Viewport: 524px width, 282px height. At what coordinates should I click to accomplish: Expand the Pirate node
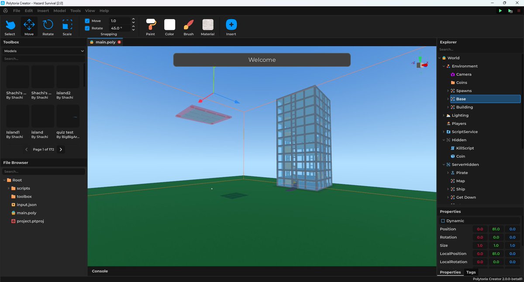(448, 173)
